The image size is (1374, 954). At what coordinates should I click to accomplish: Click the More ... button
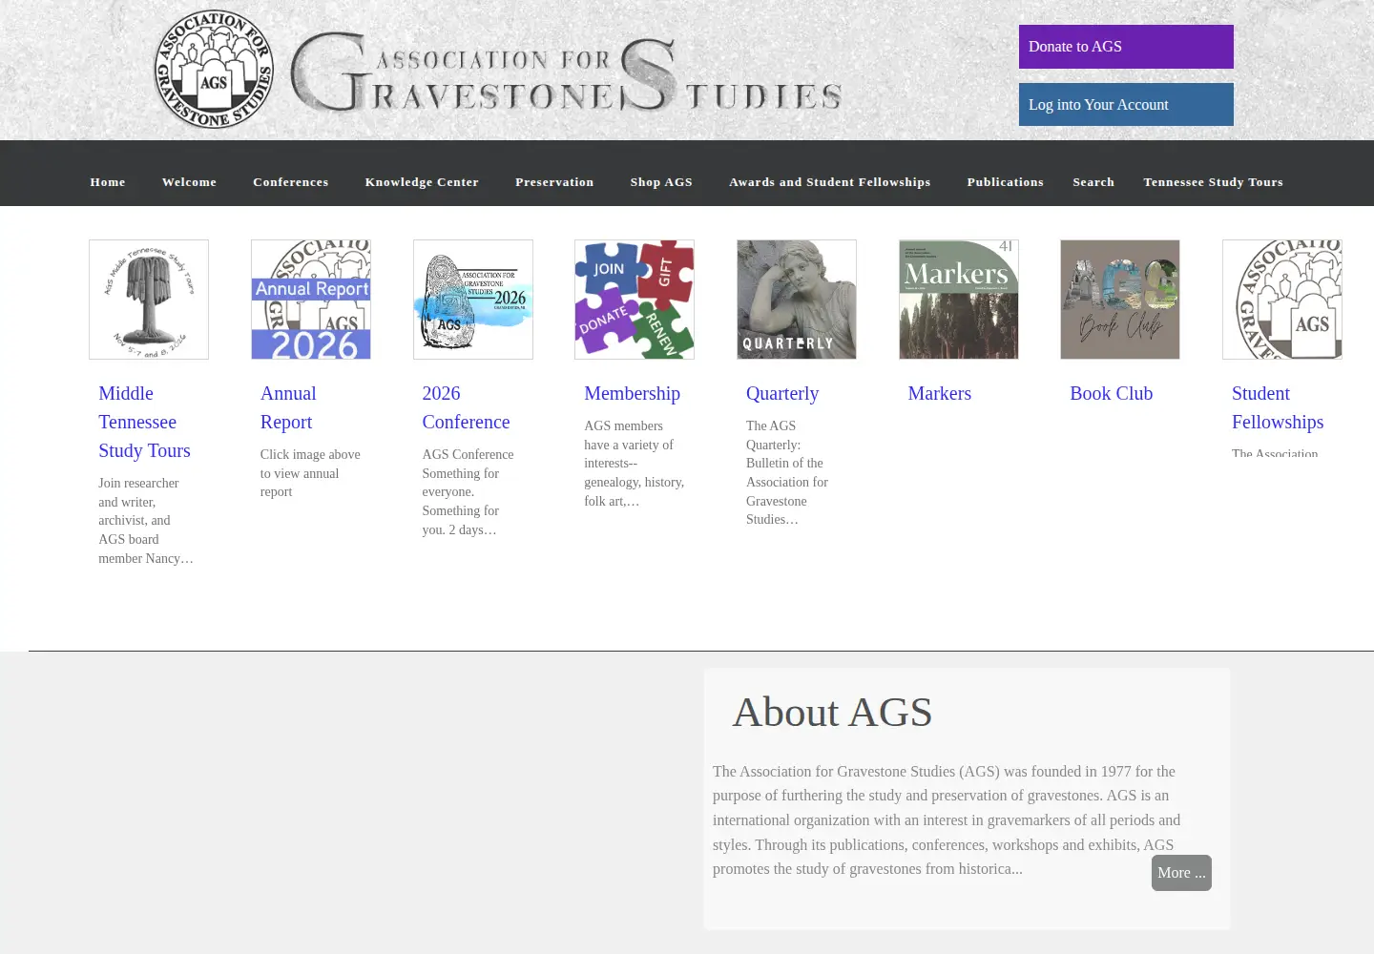(x=1181, y=873)
